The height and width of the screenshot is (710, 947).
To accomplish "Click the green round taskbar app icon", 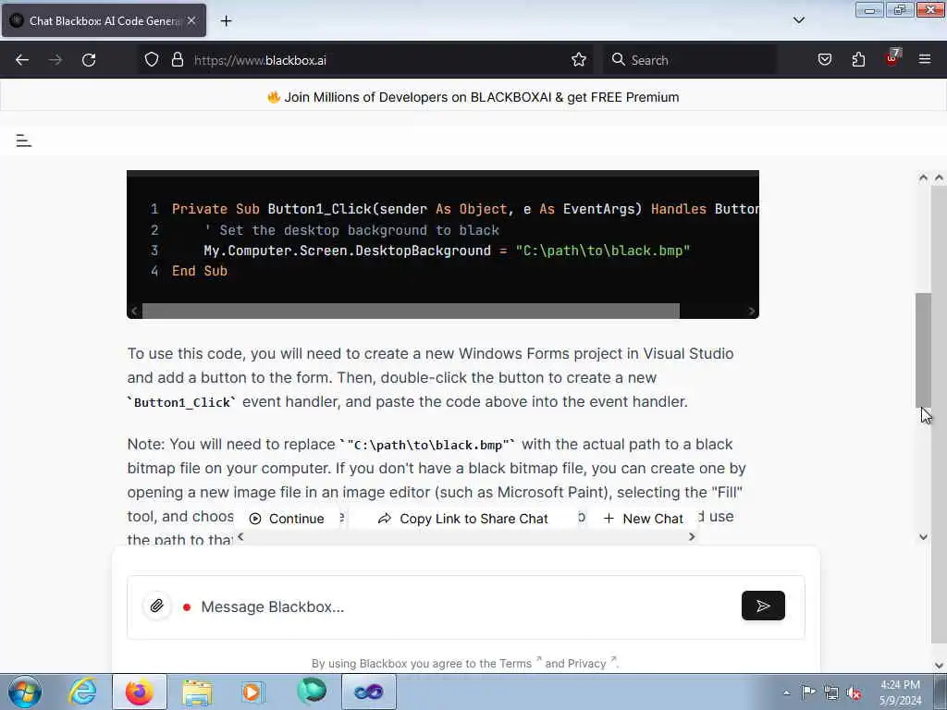I will pyautogui.click(x=312, y=692).
